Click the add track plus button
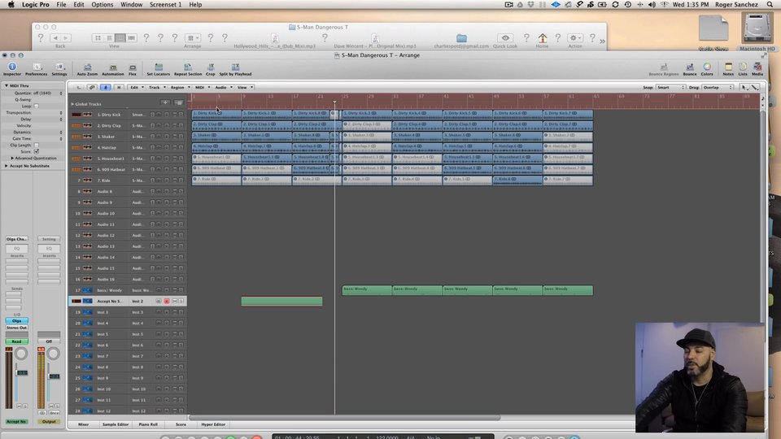 (165, 102)
